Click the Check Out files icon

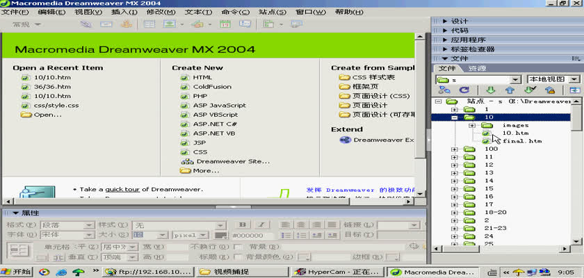pyautogui.click(x=530, y=90)
